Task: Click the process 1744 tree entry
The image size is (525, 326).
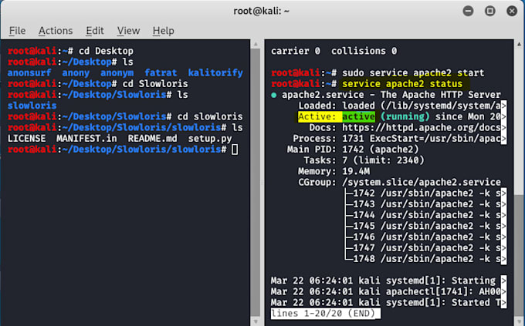Action: [x=425, y=215]
